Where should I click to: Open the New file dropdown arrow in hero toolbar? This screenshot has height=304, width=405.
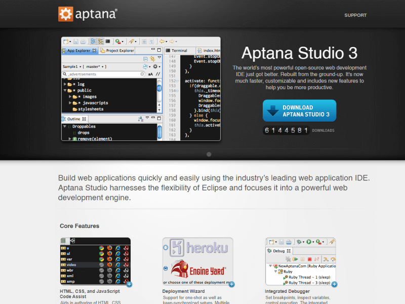[70, 42]
